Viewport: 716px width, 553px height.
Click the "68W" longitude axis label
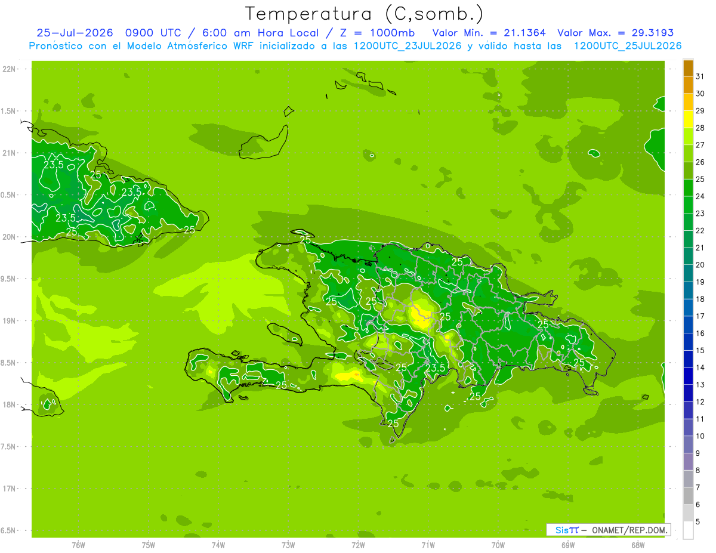click(x=638, y=545)
